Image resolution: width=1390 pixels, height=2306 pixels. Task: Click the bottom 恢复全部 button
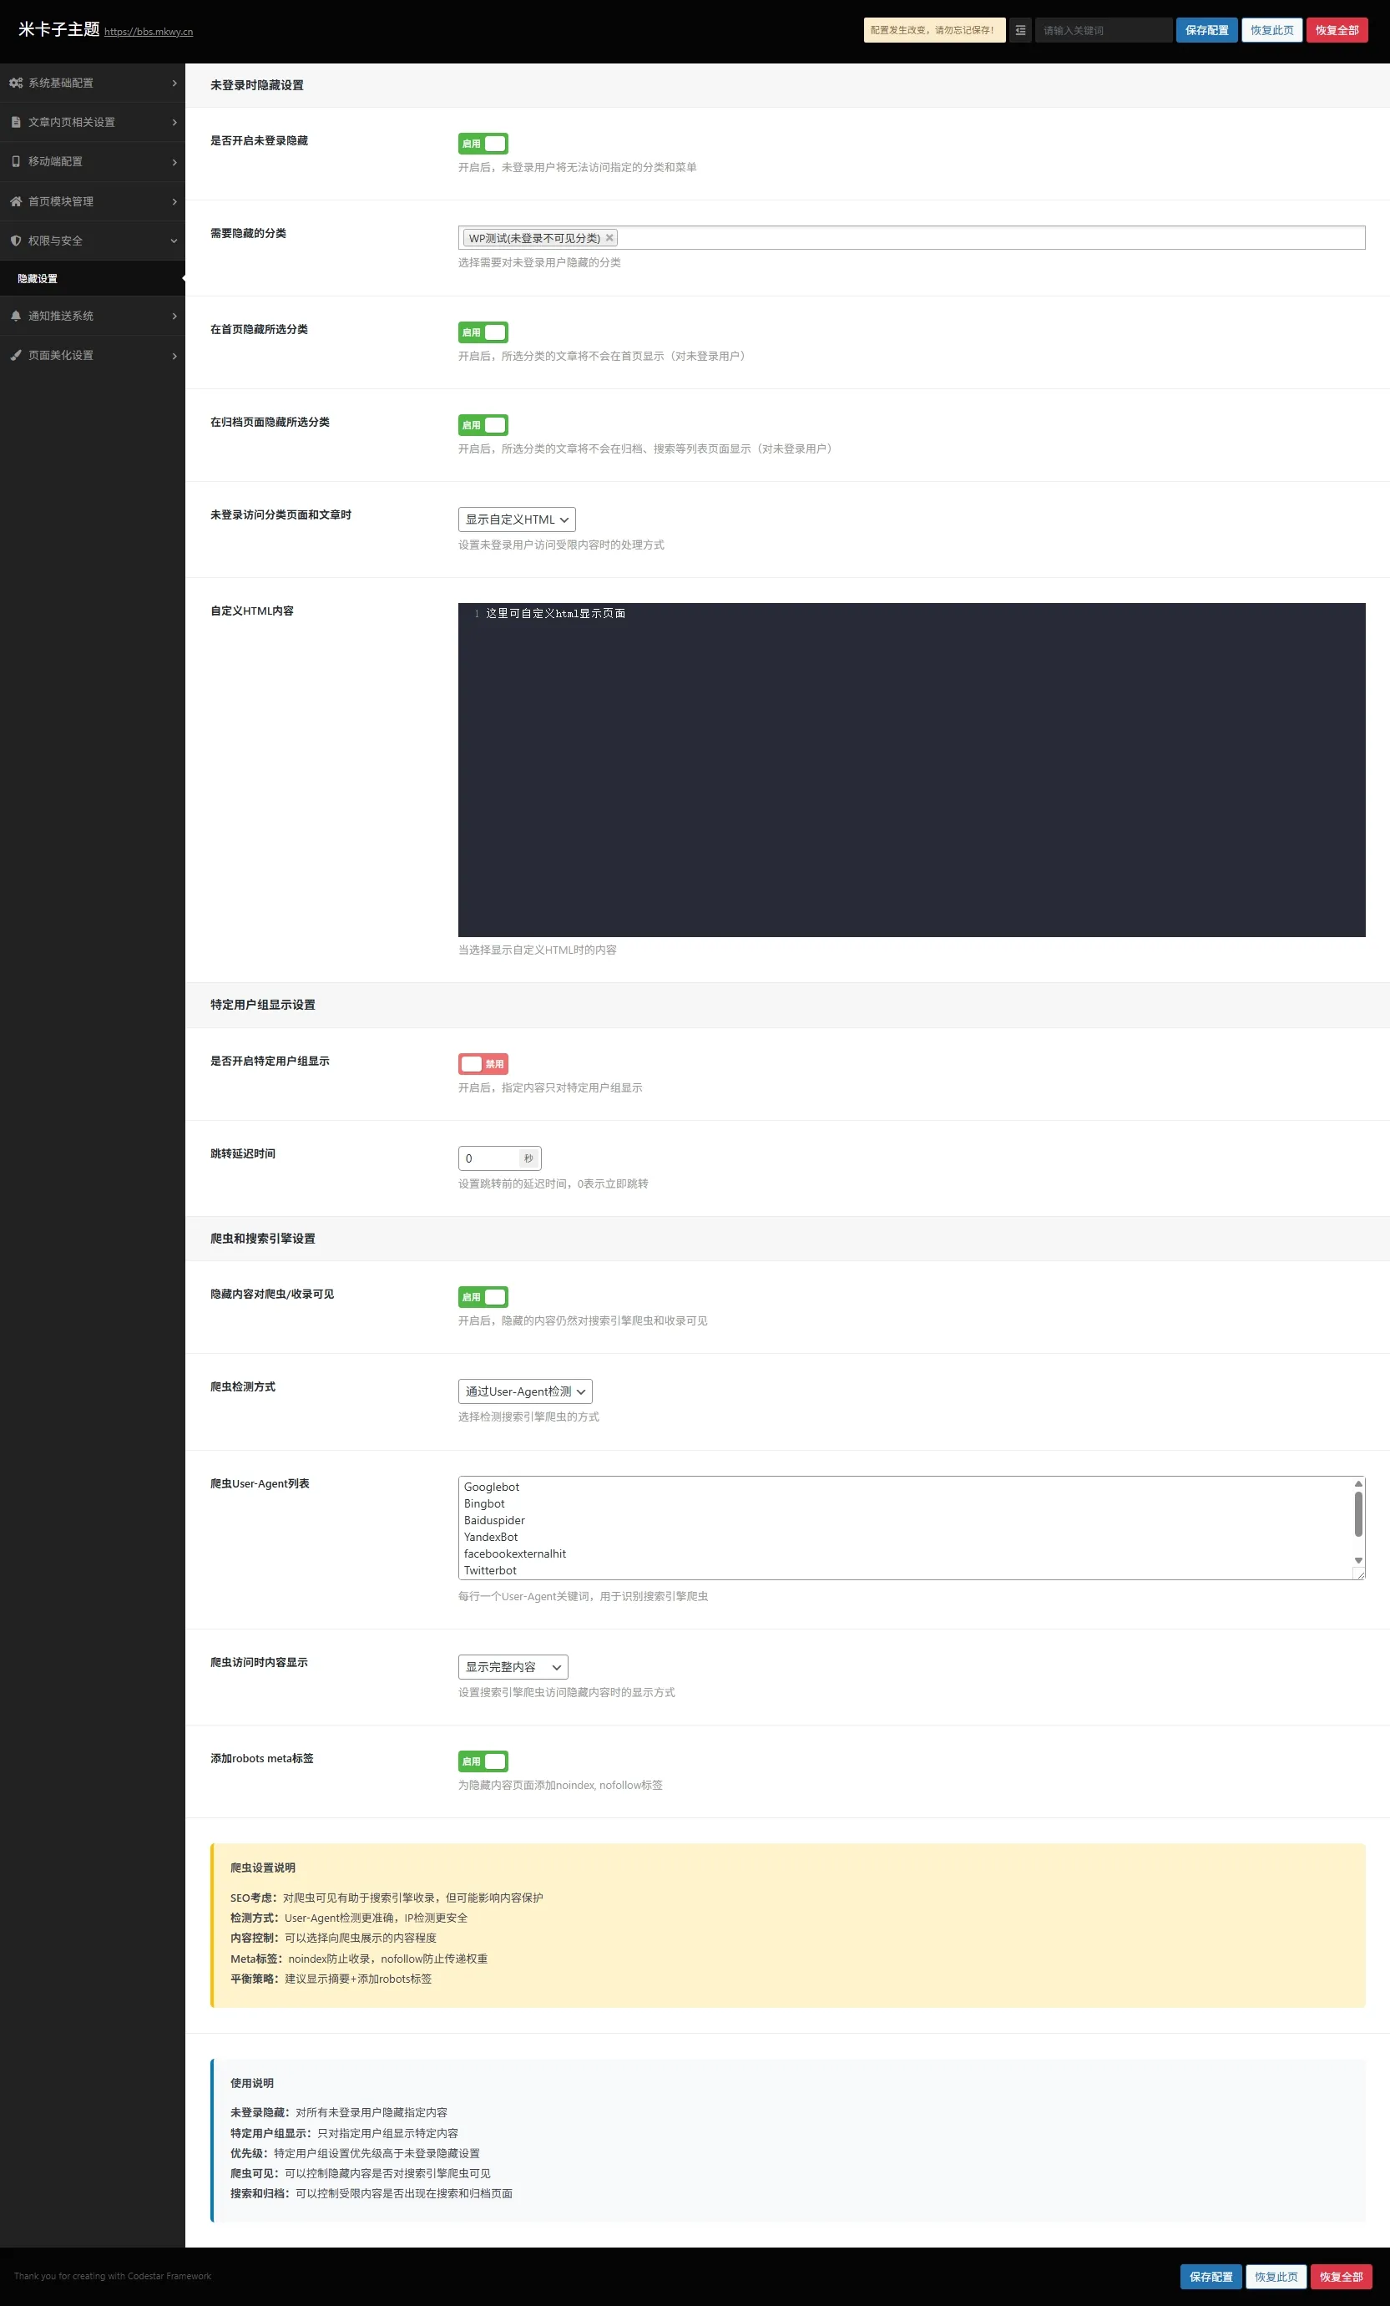click(1341, 2276)
